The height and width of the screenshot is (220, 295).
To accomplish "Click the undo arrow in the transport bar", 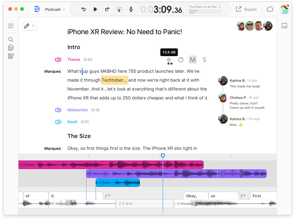I will (x=83, y=9).
